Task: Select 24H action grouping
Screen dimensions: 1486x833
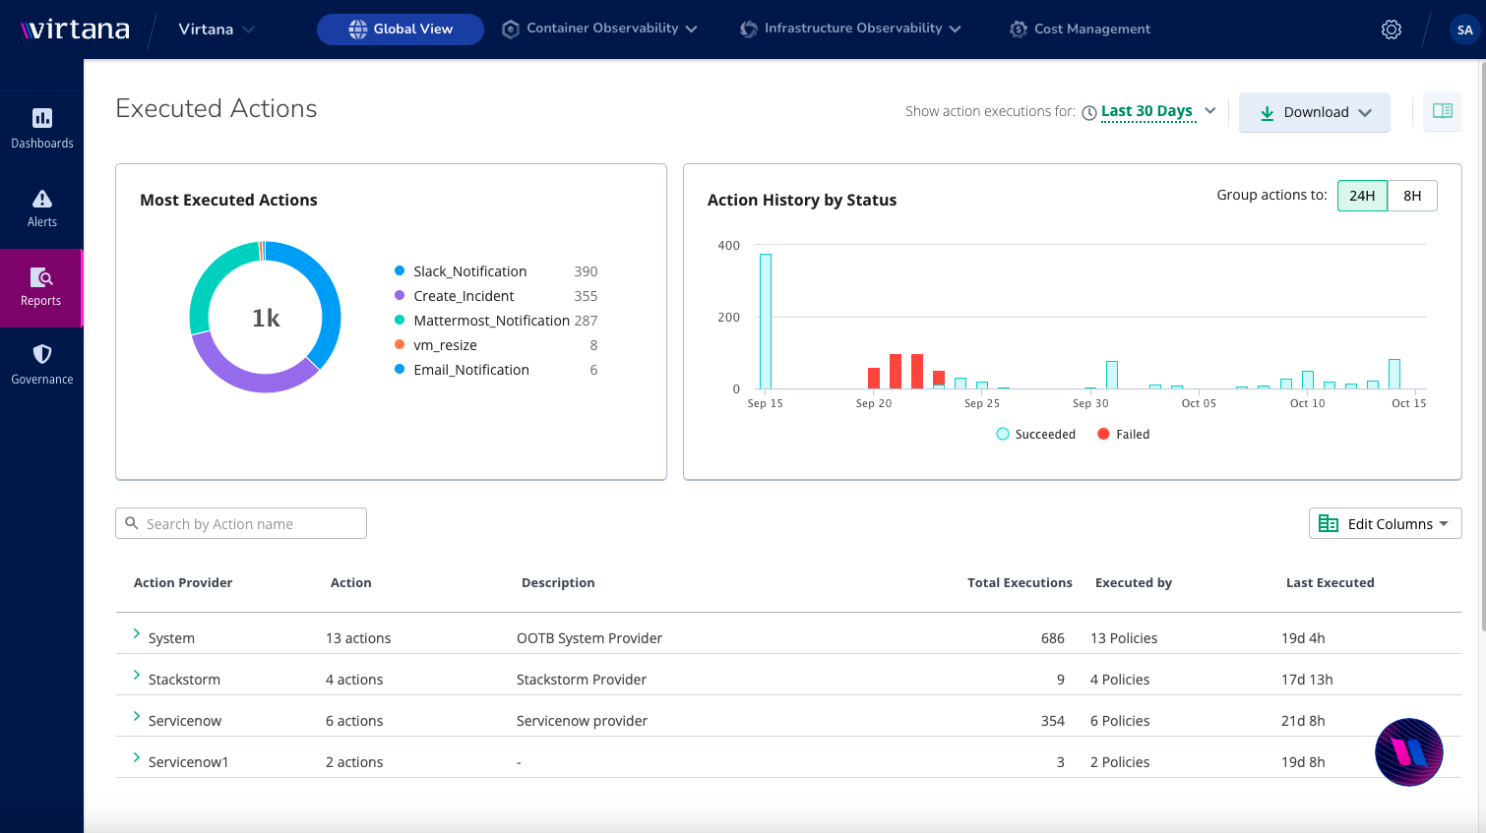Action: [1362, 196]
